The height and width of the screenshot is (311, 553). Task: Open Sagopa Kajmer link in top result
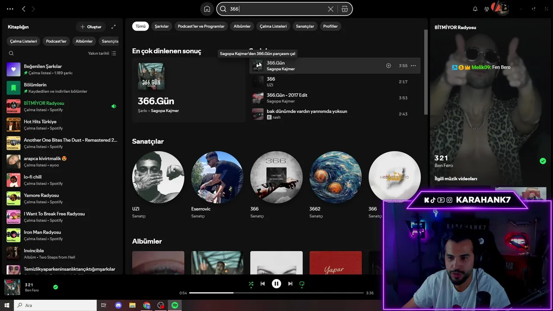coord(165,111)
